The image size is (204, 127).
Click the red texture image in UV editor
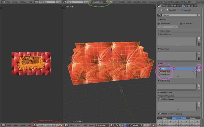point(31,63)
